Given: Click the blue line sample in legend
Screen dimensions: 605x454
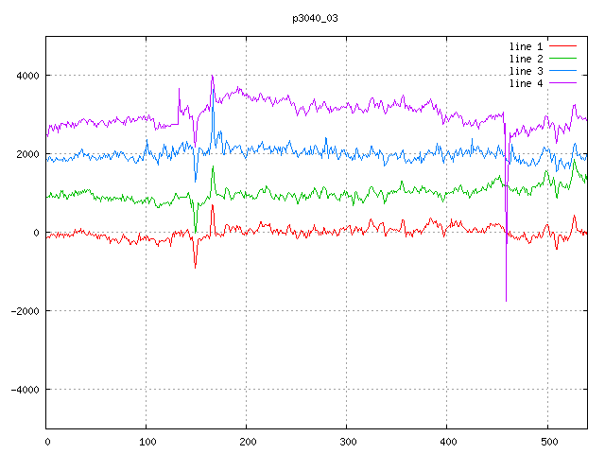Looking at the screenshot, I should tap(563, 71).
